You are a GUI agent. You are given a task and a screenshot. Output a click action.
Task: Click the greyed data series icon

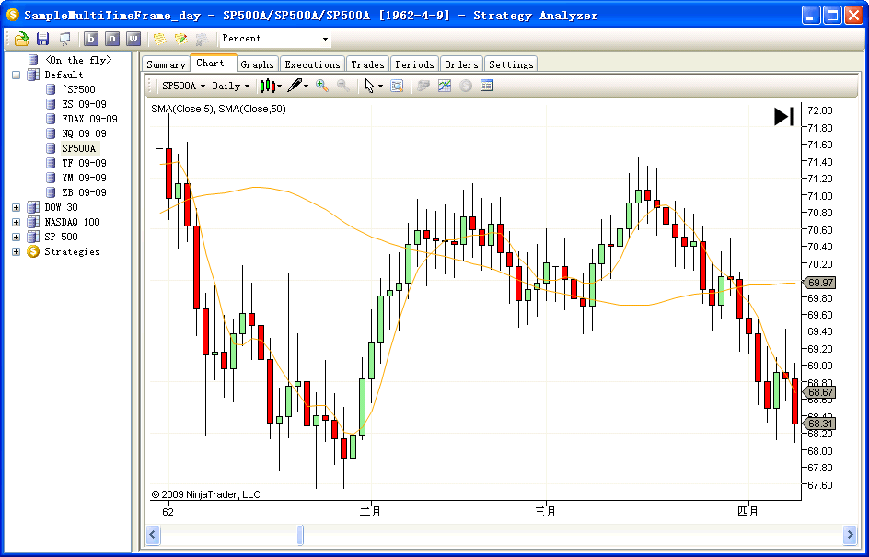click(423, 86)
